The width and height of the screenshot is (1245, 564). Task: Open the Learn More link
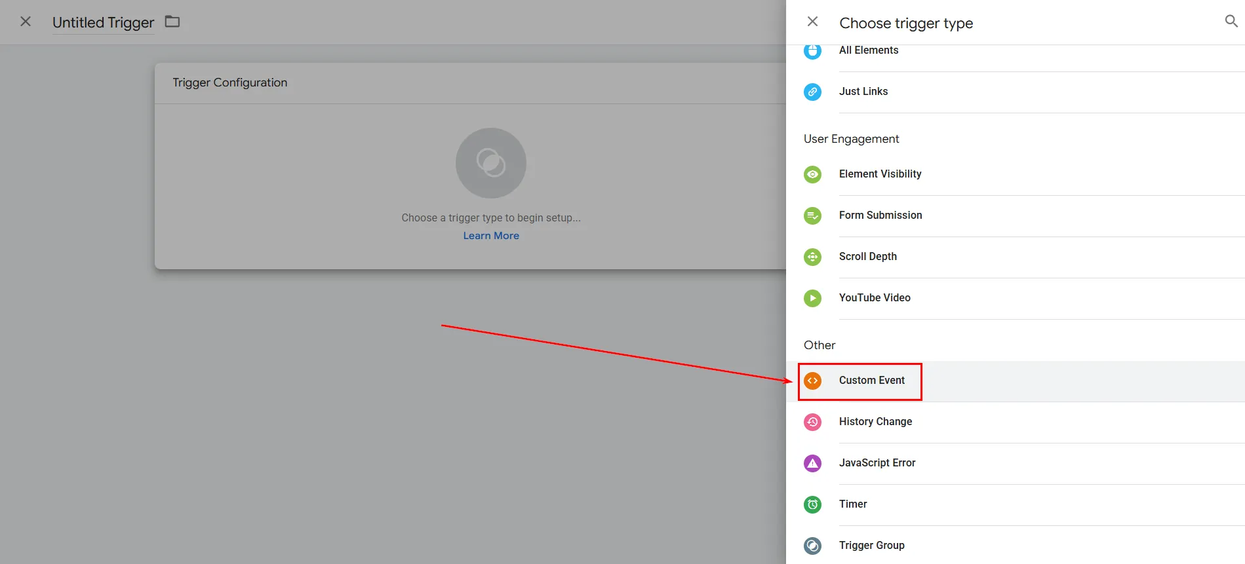[x=490, y=236]
